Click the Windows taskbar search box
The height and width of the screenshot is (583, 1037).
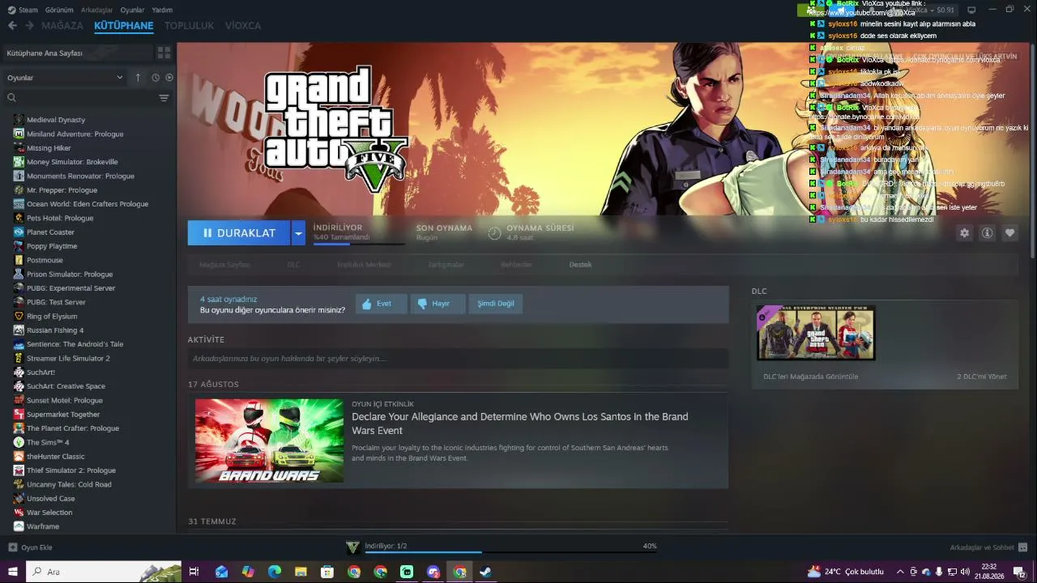click(x=104, y=572)
